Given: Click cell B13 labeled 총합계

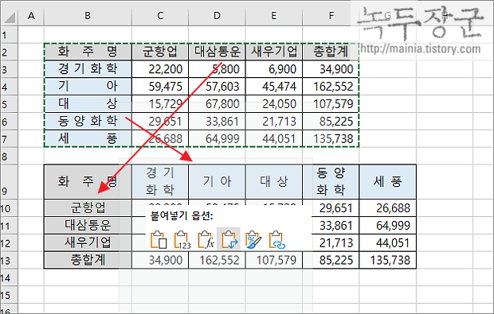Looking at the screenshot, I should tap(88, 260).
